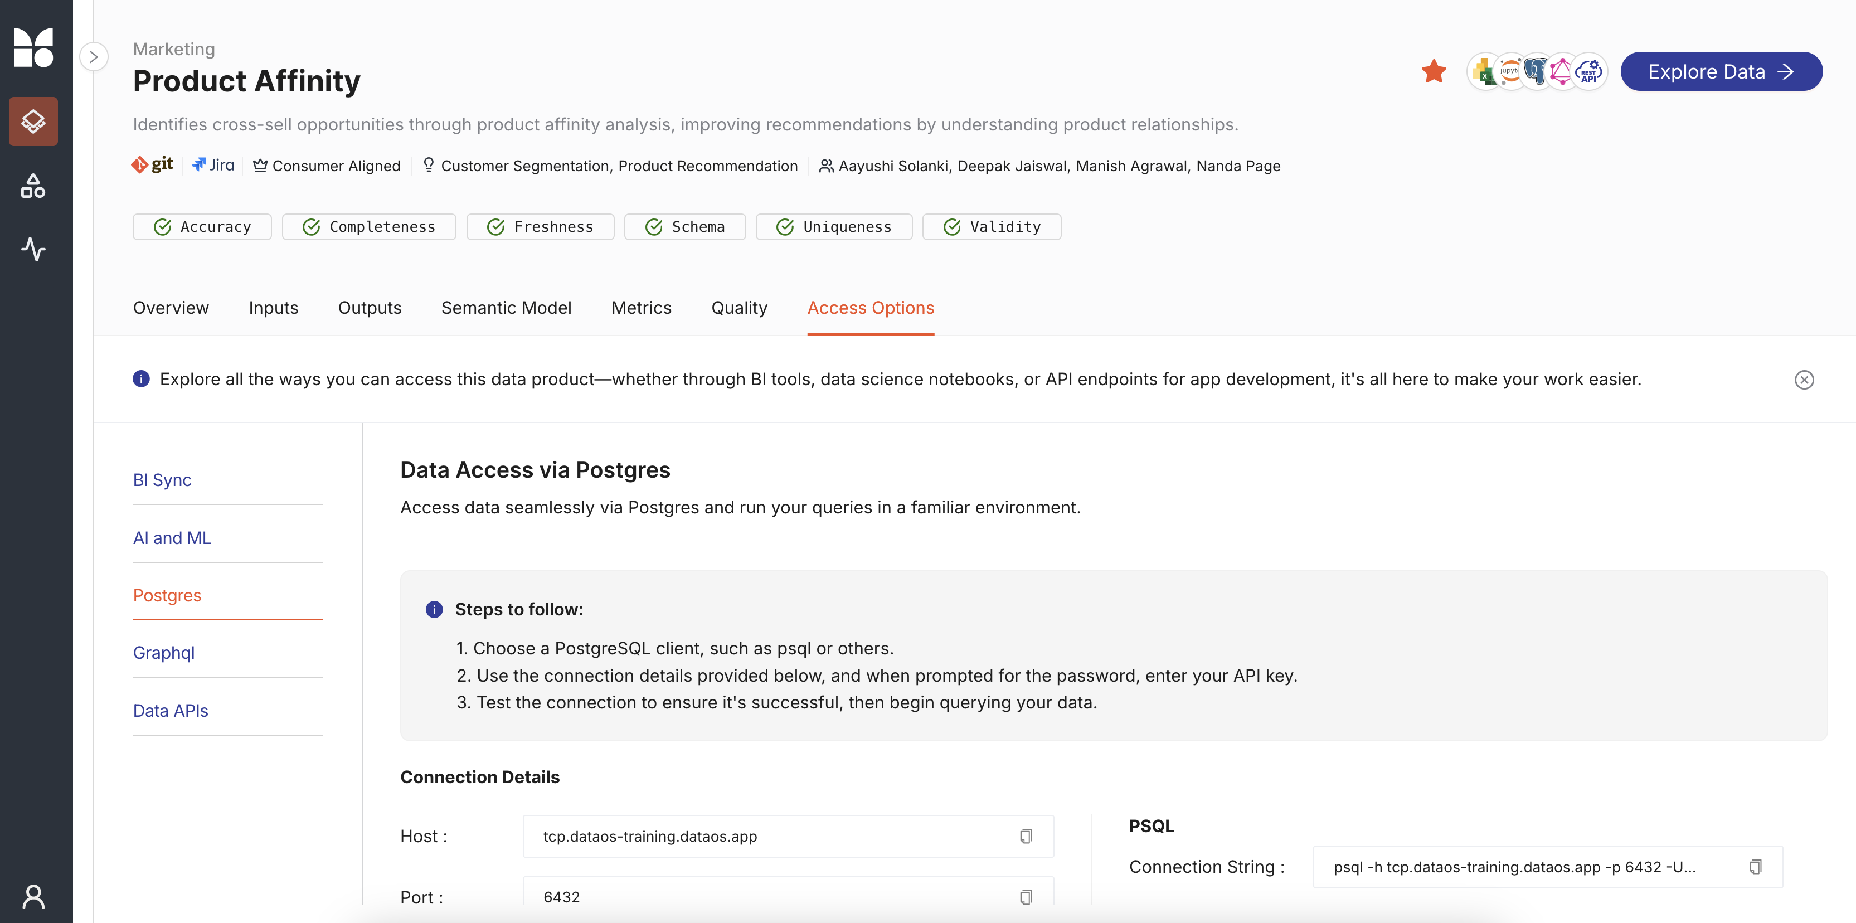1856x923 pixels.
Task: Open the activity pulse sidebar icon
Action: (x=33, y=249)
